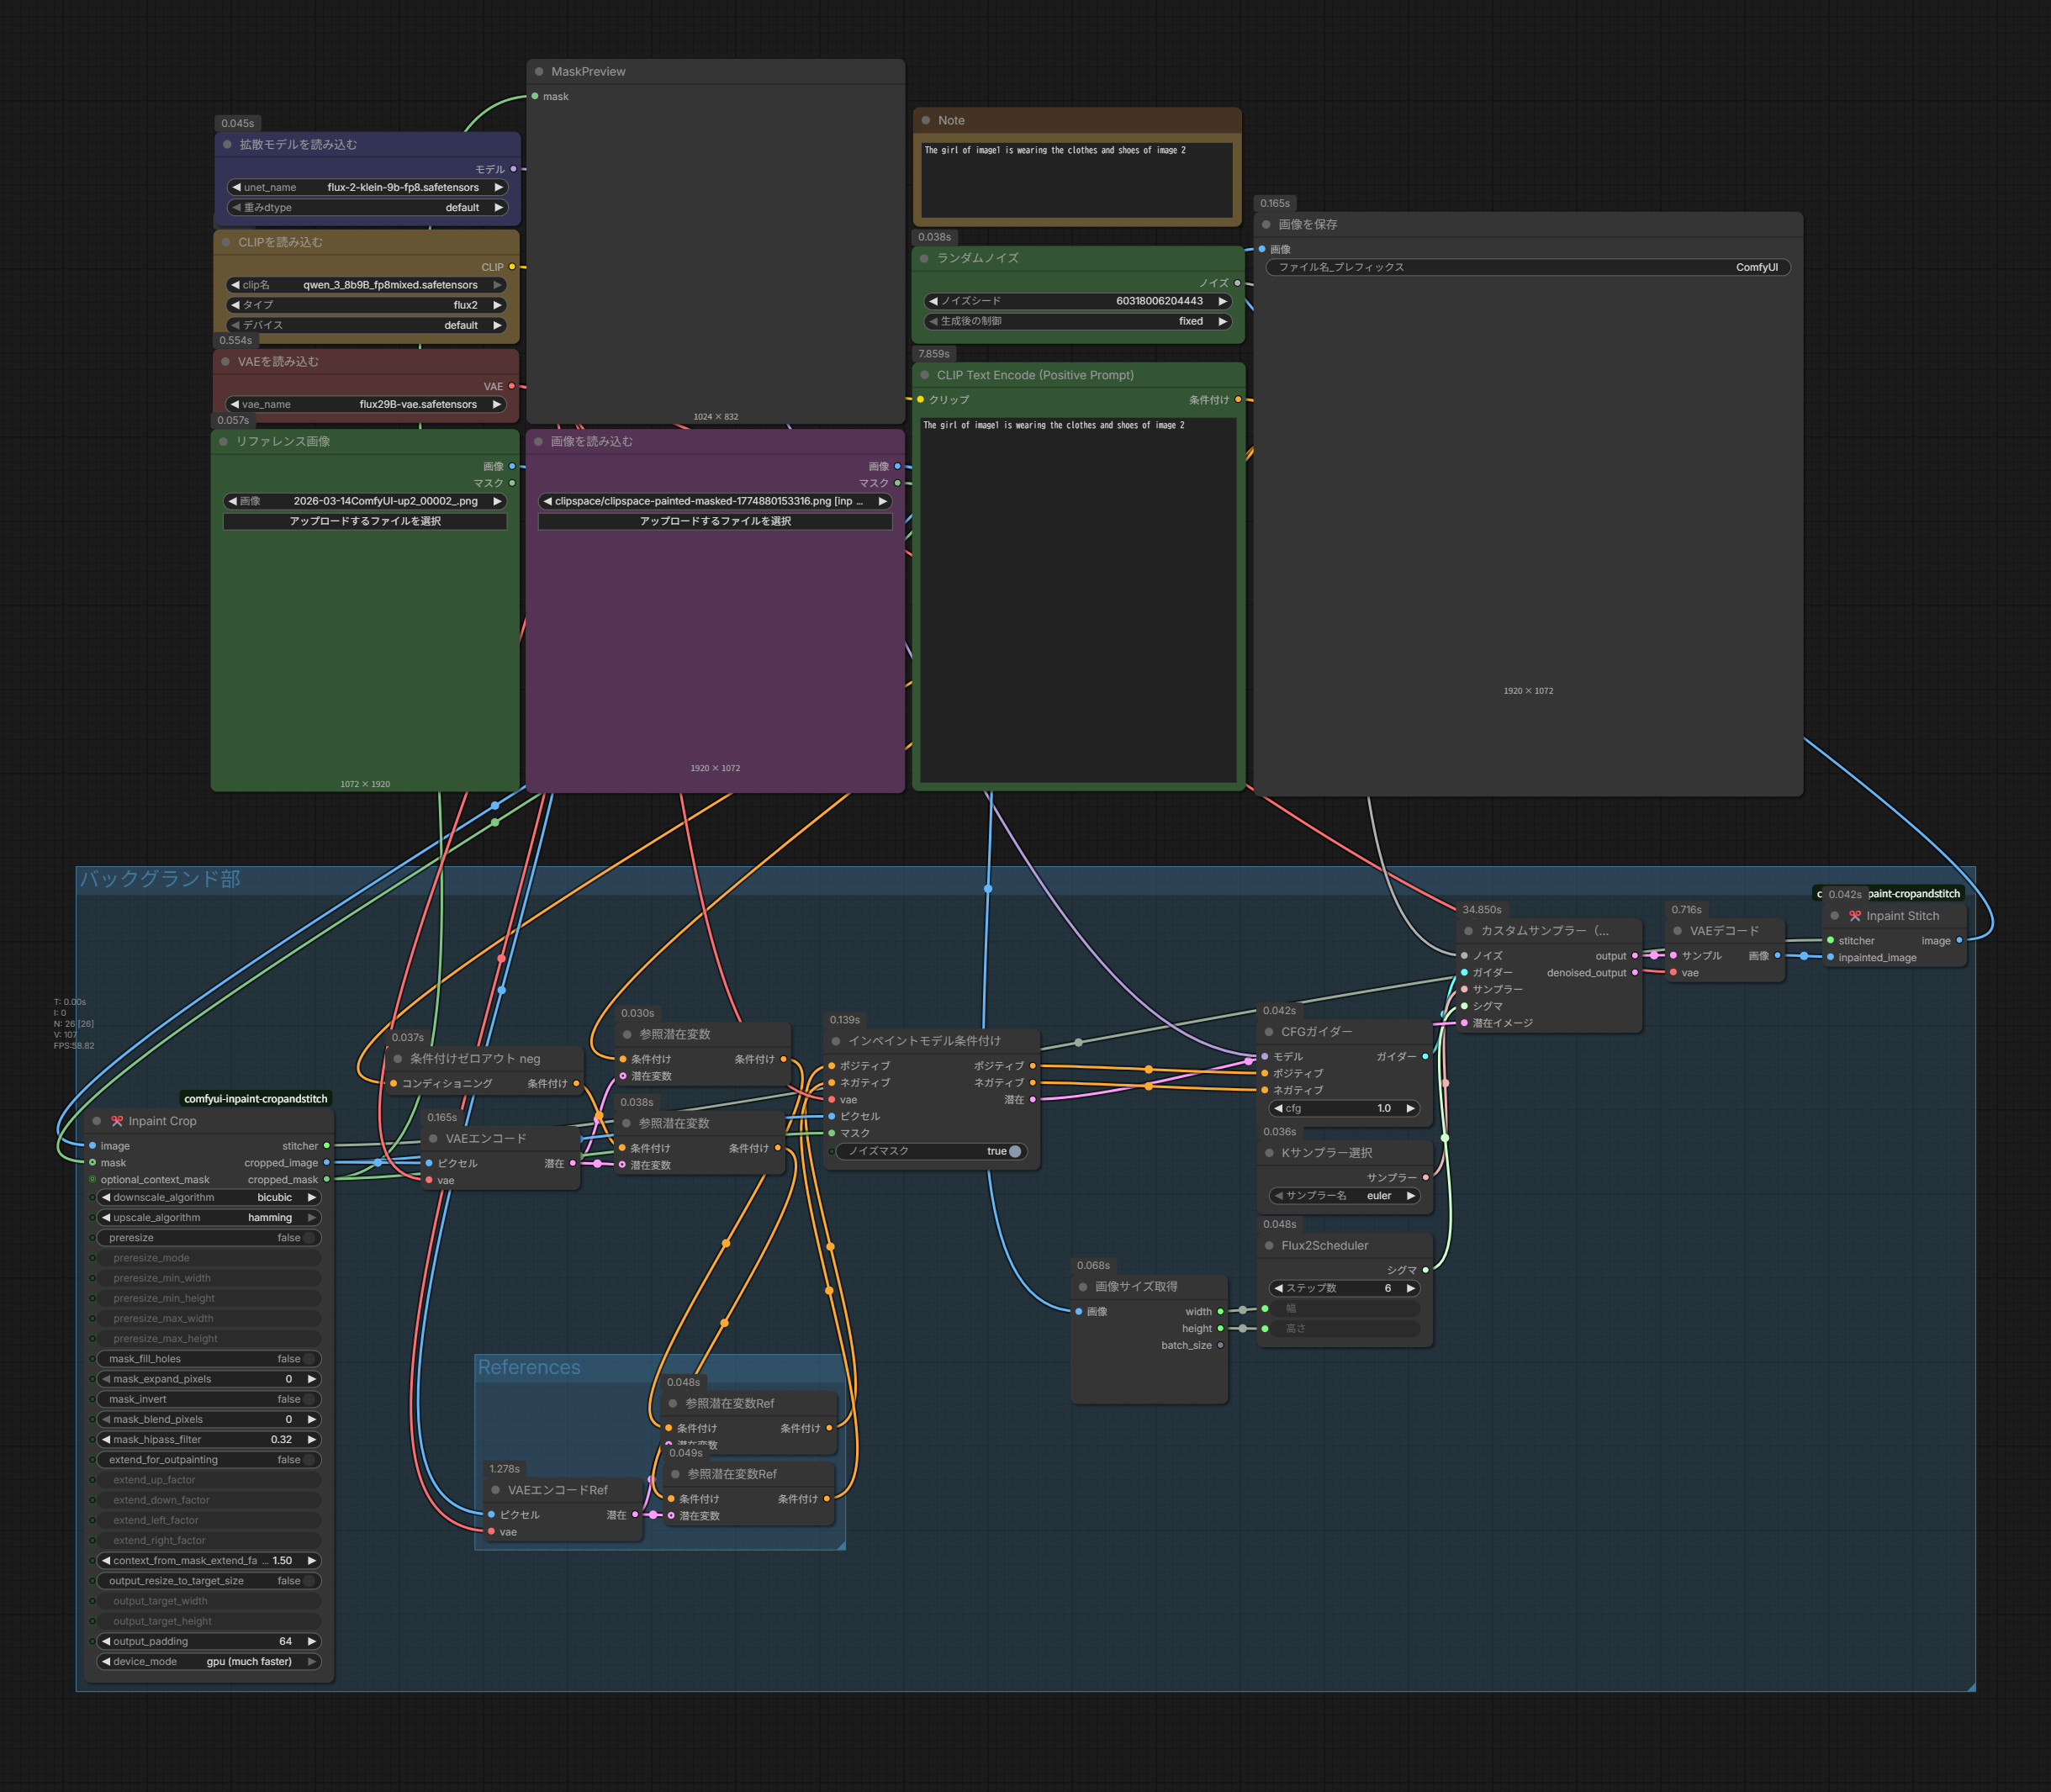This screenshot has height=1792, width=2051.
Task: Click the VAEデコード node collapse dot
Action: [x=1678, y=931]
